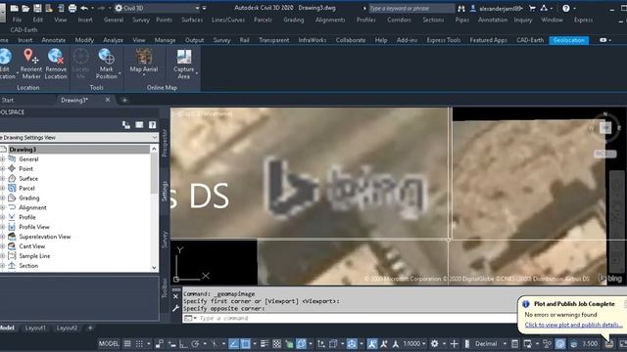Switch to the Geolocation ribbon tab
Screen dimensions: 627x352
[x=568, y=40]
